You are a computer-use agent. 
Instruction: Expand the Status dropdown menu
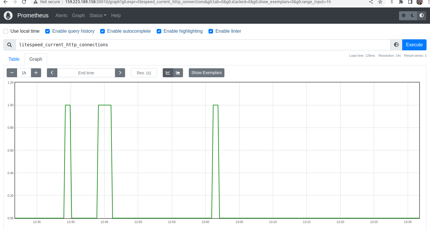(x=98, y=16)
